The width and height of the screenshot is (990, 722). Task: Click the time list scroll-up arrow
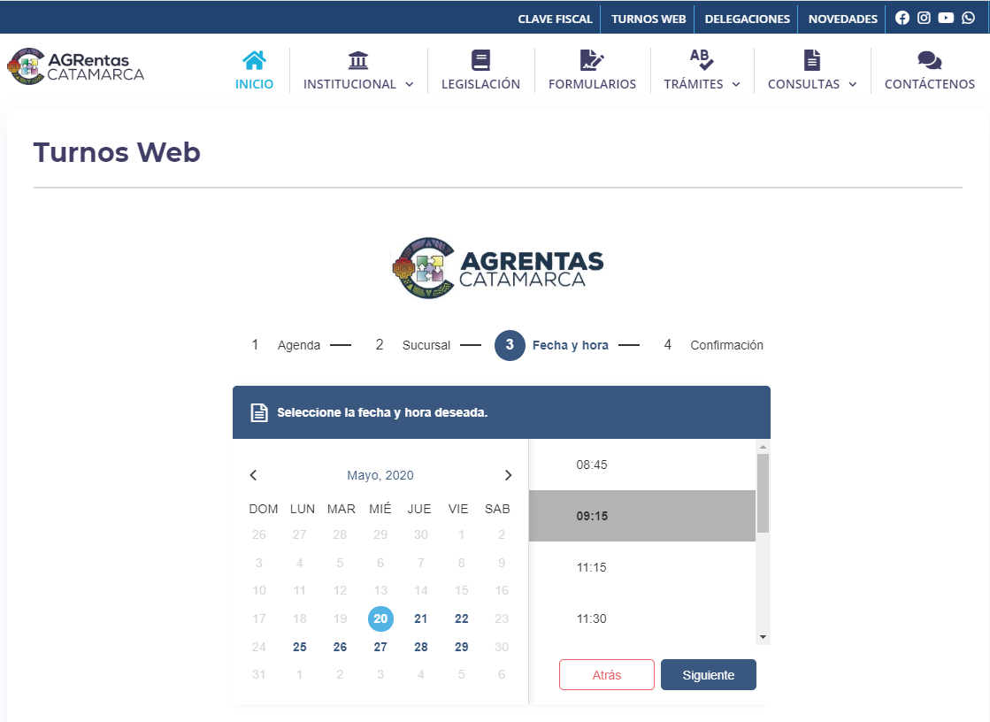point(763,447)
